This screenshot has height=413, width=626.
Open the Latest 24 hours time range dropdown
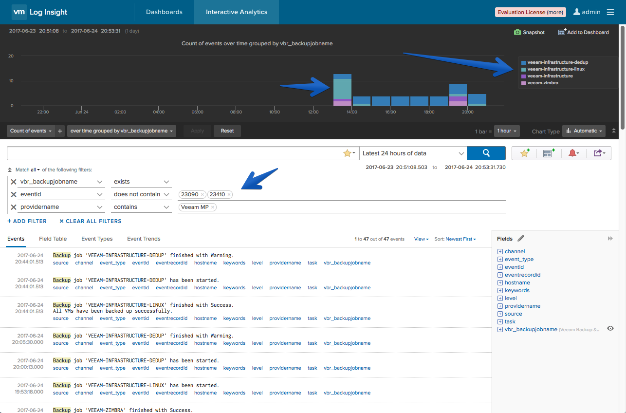(413, 153)
